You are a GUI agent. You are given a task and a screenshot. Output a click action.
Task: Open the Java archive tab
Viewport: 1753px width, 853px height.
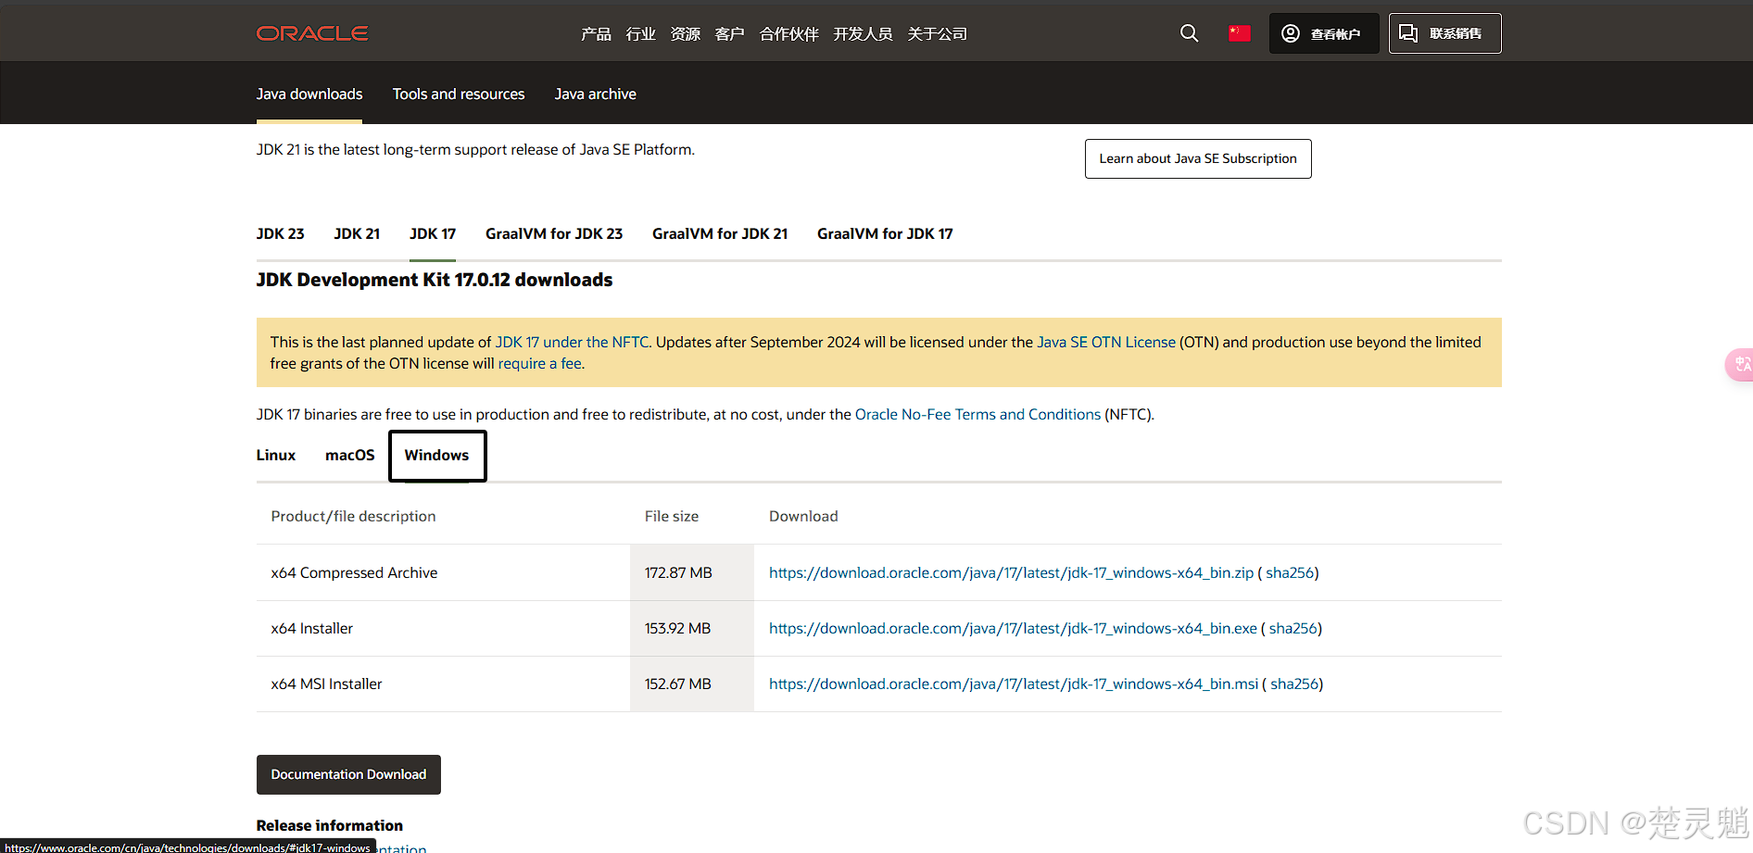coord(596,94)
